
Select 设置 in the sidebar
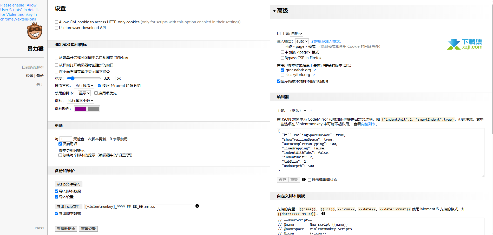[30, 76]
